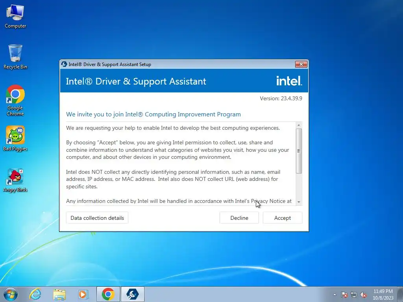Click the agreement text scrollbar thumb
403x302 pixels.
click(x=299, y=151)
